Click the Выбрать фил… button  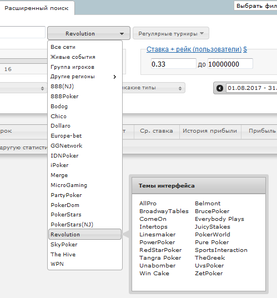[255, 6]
